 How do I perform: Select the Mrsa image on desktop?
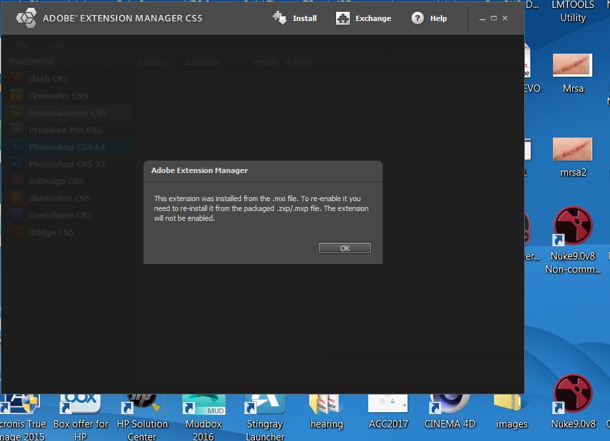[x=573, y=74]
